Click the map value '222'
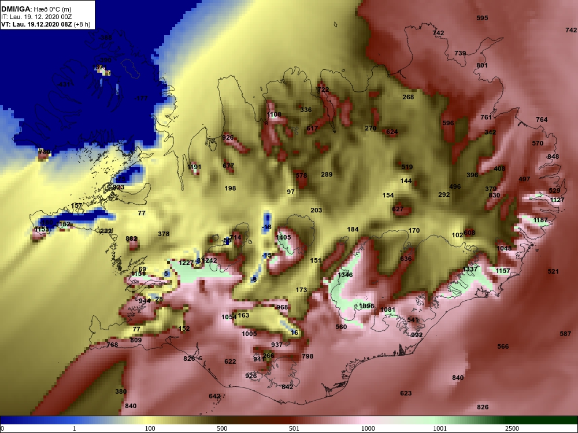The width and height of the screenshot is (578, 433). [106, 232]
